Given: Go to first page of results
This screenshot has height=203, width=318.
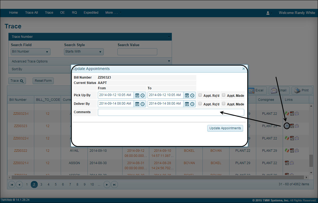Looking at the screenshot, I should (12, 185).
